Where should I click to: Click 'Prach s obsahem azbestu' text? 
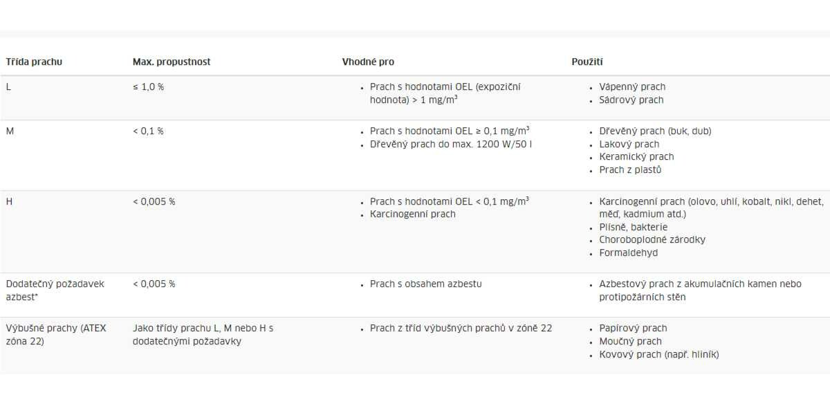coord(425,284)
